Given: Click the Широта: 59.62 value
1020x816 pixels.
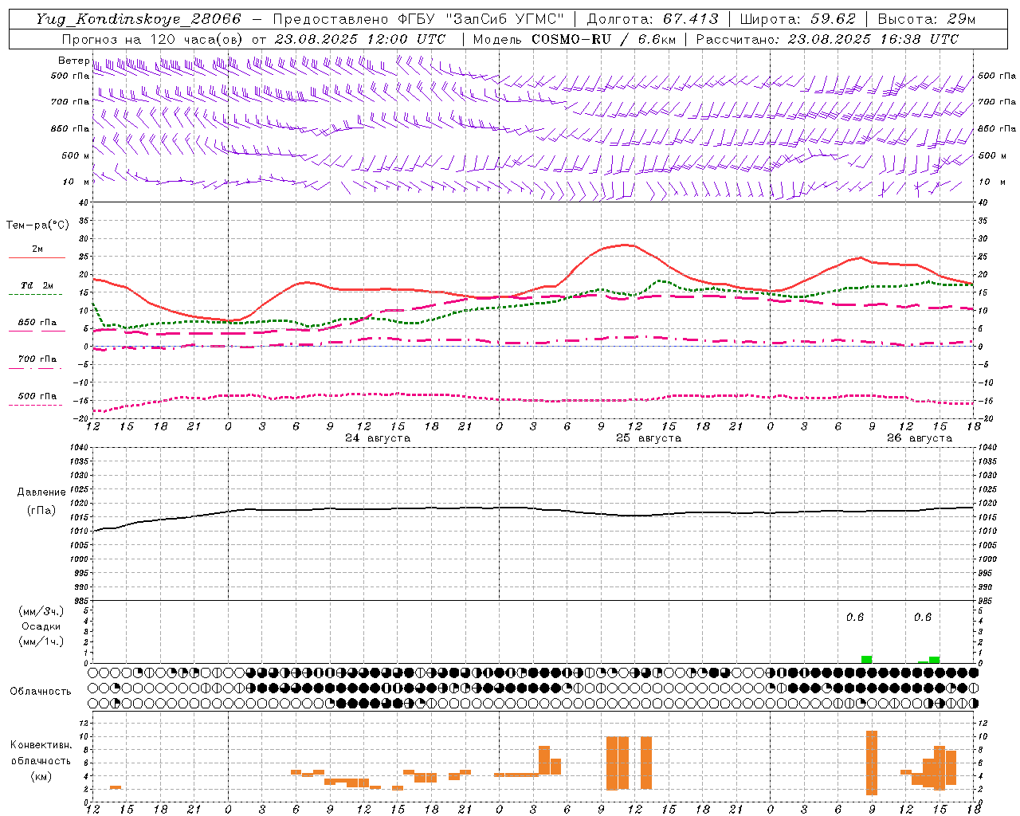Looking at the screenshot, I should pyautogui.click(x=798, y=19).
